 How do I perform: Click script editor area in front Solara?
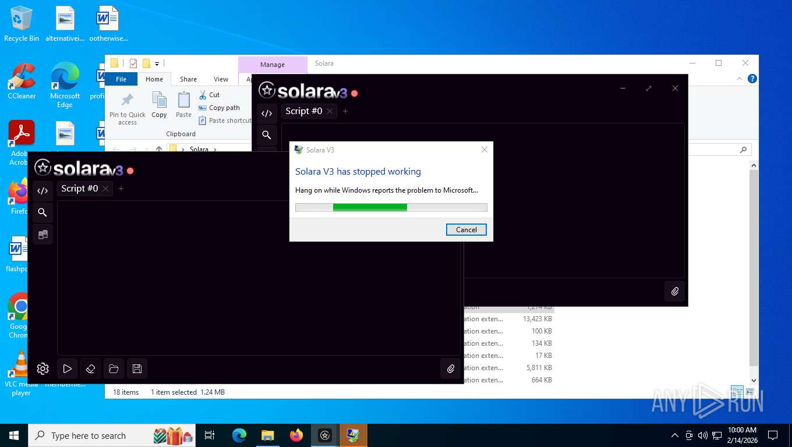pyautogui.click(x=259, y=278)
